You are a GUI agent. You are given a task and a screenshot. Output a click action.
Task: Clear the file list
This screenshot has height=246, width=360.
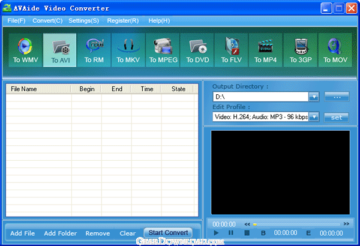click(127, 233)
